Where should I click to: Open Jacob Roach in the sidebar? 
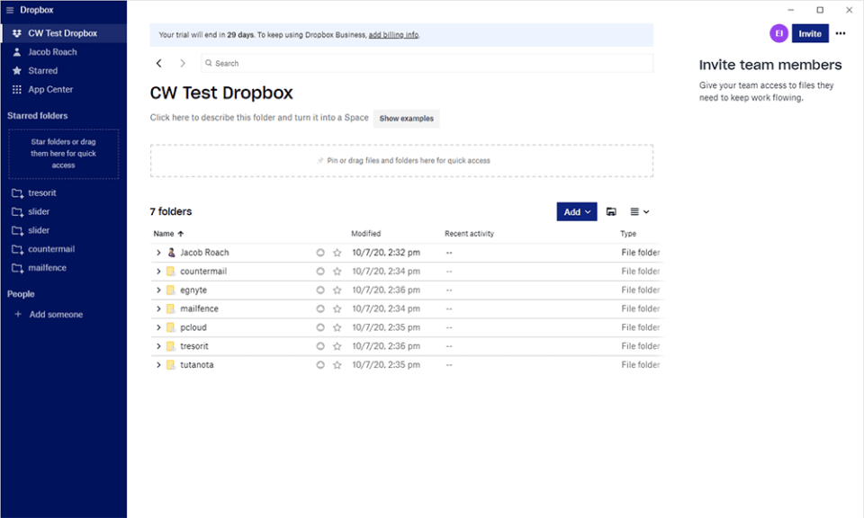coord(52,52)
